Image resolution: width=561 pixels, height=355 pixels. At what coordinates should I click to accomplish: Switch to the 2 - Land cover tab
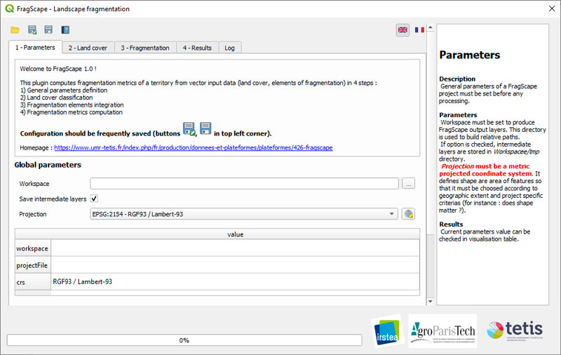(88, 48)
